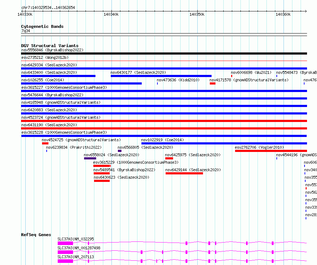
Task: Open nsv6431190 (Sedlazeck2020) label
Action: pos(49,125)
